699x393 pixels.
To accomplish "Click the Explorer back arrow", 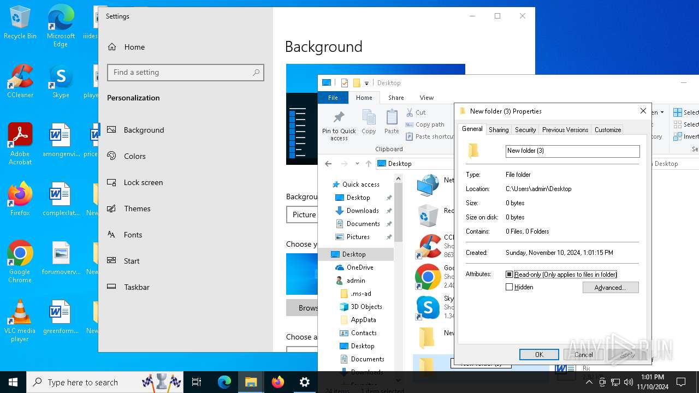I will pyautogui.click(x=328, y=164).
